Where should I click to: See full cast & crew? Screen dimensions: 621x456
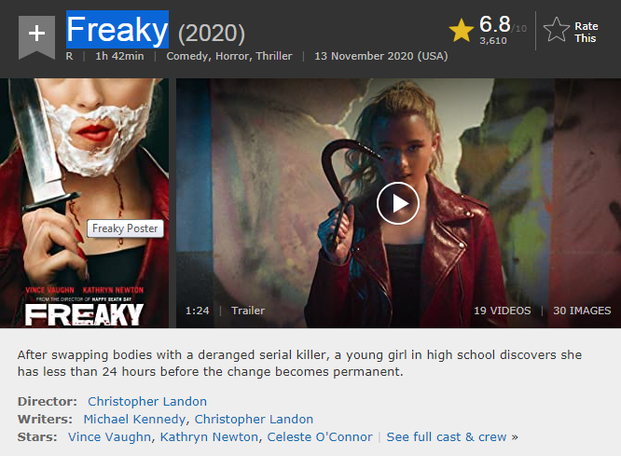click(452, 437)
